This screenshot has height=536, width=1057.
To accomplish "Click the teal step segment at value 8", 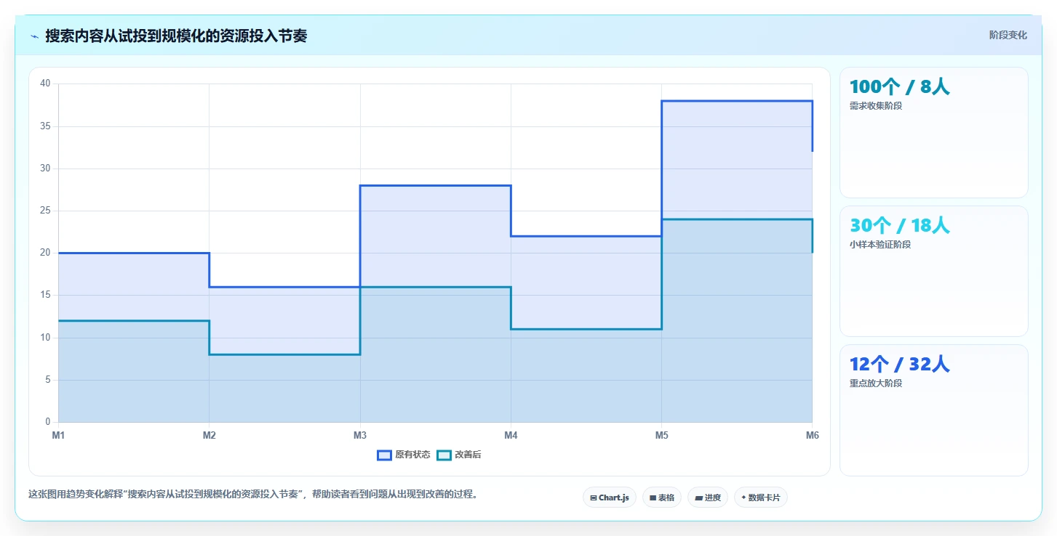I will tap(284, 354).
